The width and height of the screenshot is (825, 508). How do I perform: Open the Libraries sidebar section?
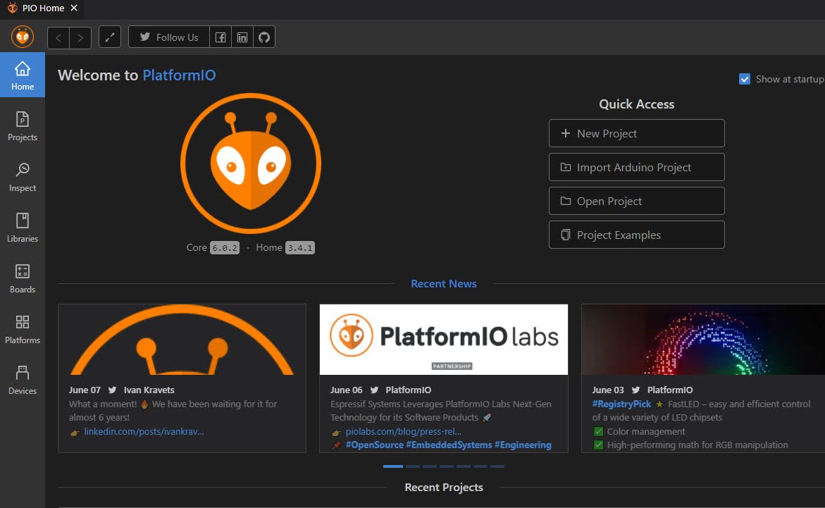(x=22, y=228)
